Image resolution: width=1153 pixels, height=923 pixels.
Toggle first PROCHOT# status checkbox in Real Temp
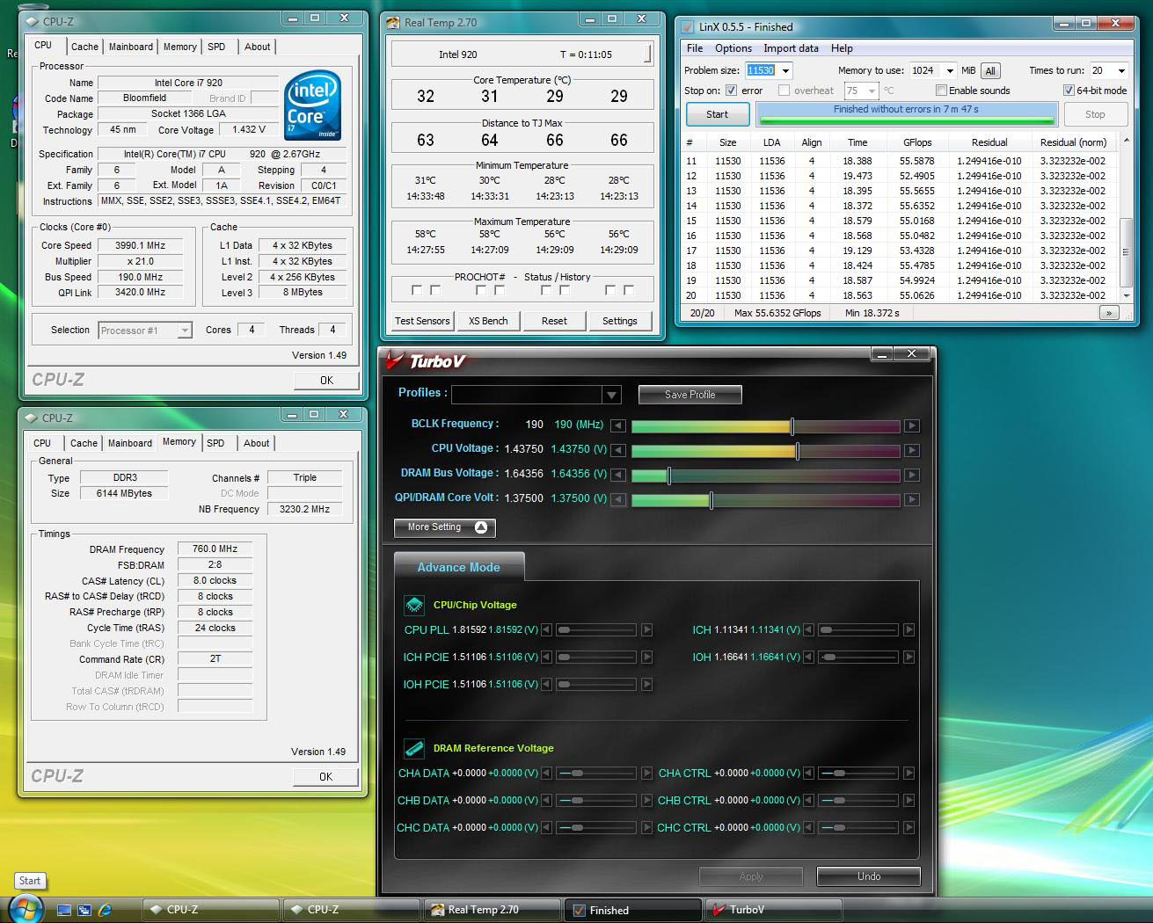417,290
